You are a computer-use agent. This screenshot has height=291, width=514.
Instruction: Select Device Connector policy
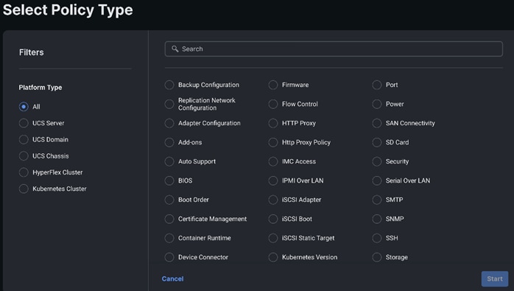[169, 257]
